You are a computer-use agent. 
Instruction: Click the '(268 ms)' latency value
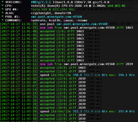(93, 60)
